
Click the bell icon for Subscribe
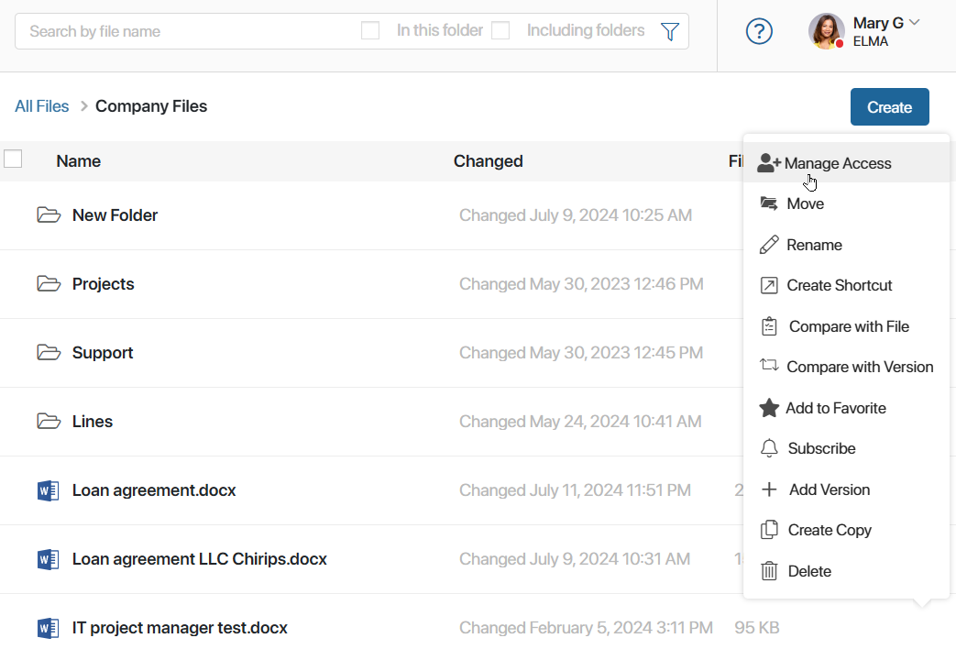click(x=769, y=448)
